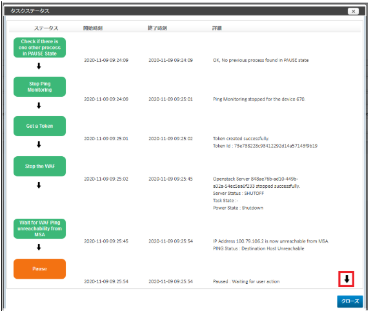Select Wait for WAF Ping unreachability step

39,228
